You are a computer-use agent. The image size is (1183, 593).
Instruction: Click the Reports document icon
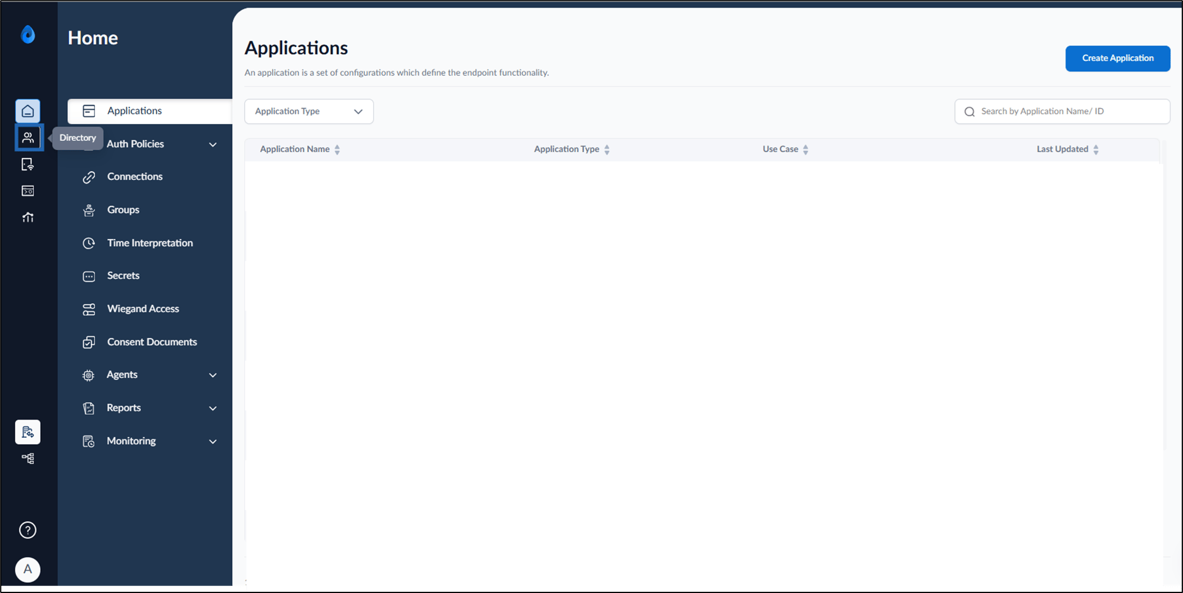[89, 408]
